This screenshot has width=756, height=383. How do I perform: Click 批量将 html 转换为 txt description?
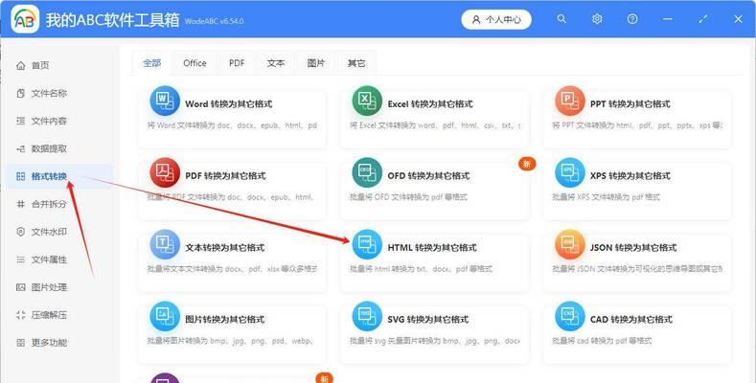[x=421, y=269]
